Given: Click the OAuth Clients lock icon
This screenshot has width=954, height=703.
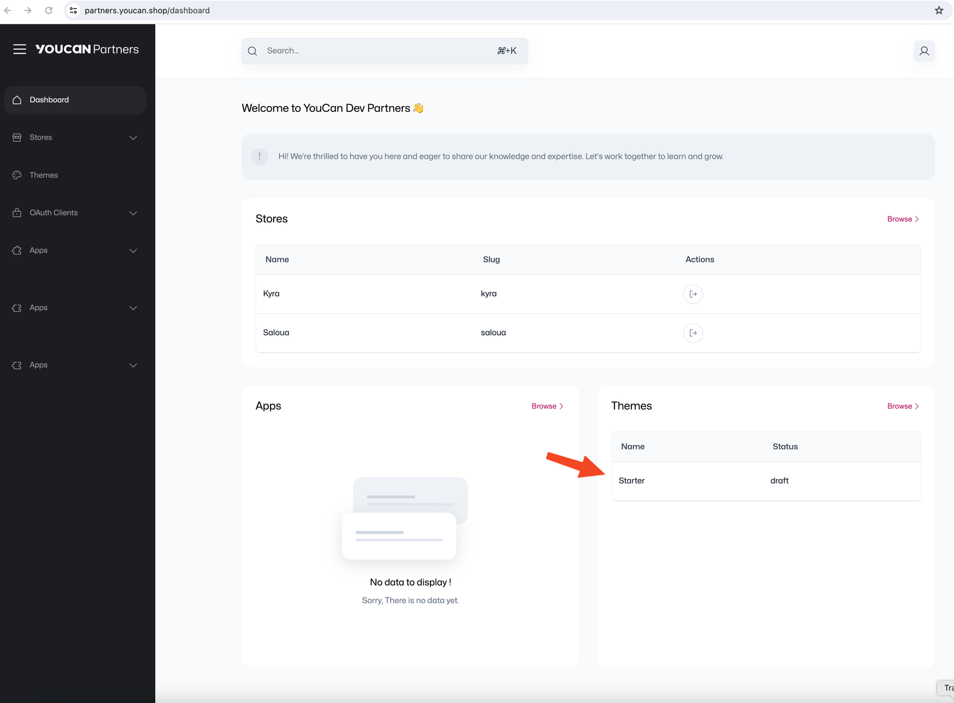Looking at the screenshot, I should [x=16, y=213].
